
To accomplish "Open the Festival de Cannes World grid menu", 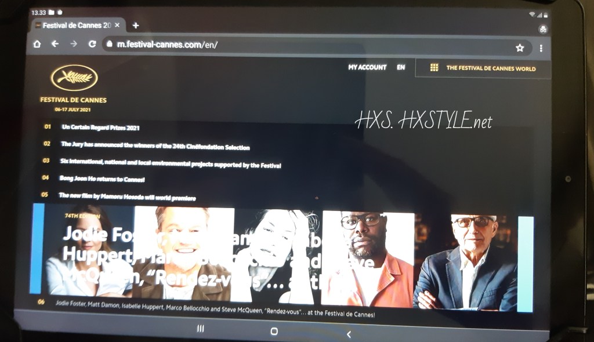I will click(x=433, y=68).
